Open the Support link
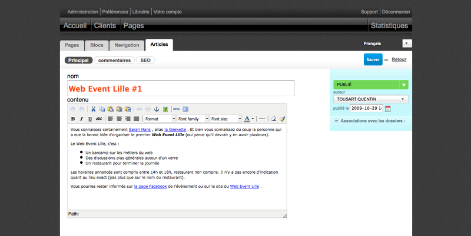 369,12
